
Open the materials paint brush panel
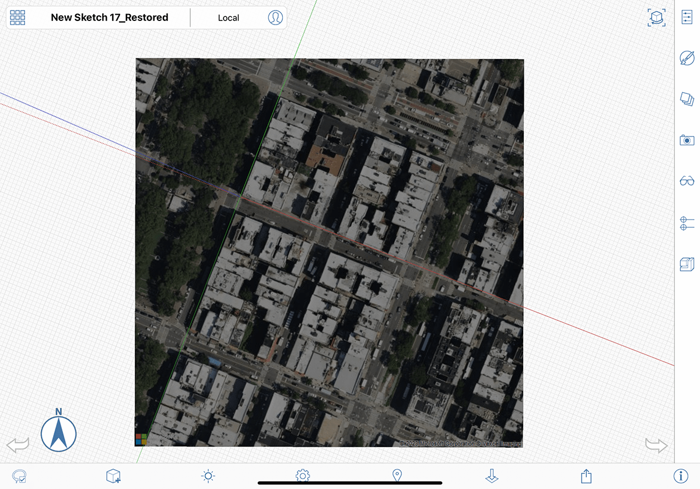[x=687, y=58]
